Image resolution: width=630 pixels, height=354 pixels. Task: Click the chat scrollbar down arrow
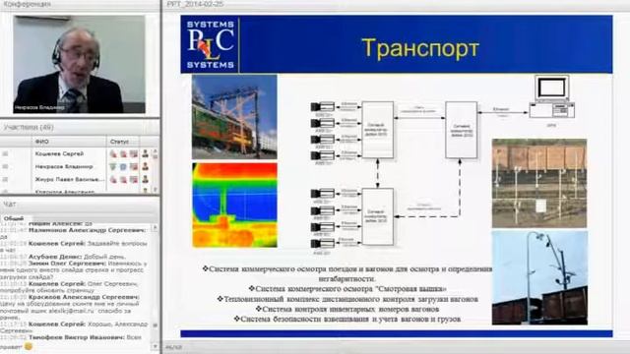156,346
